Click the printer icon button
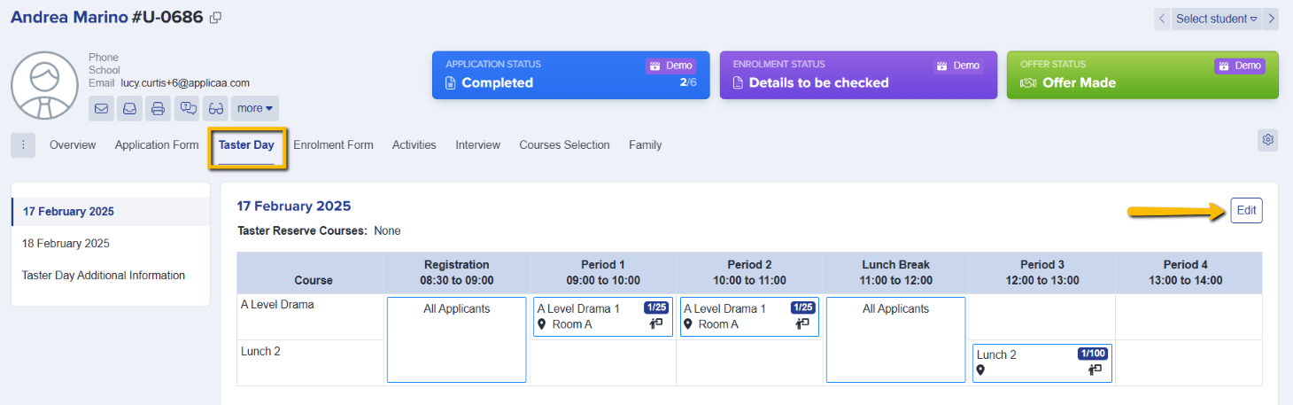 point(158,109)
